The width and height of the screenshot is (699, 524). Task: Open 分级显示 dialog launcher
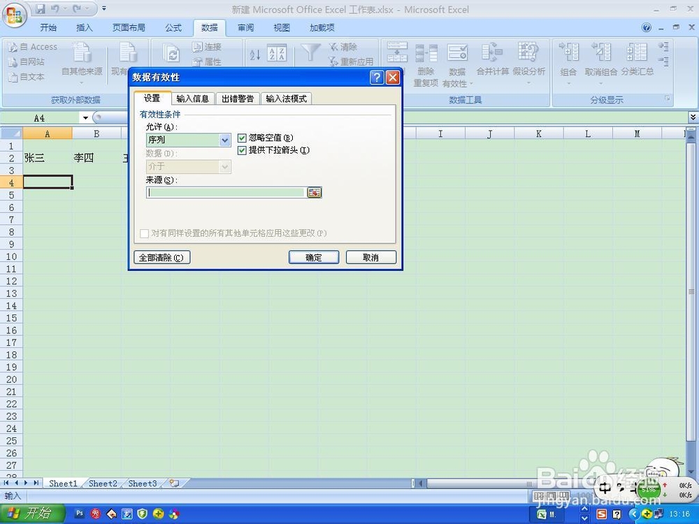click(668, 99)
